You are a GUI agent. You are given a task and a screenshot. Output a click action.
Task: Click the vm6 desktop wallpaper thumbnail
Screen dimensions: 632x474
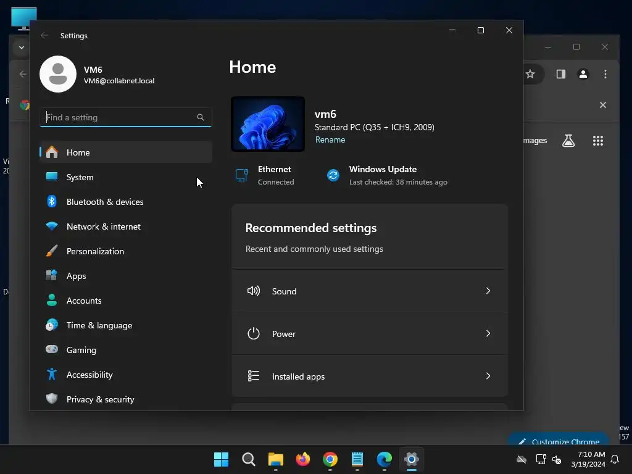tap(268, 124)
